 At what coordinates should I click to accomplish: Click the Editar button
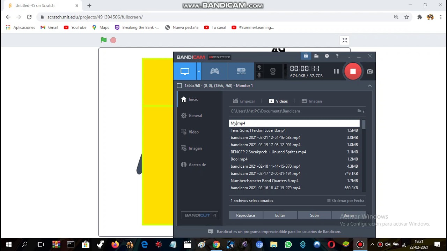(280, 215)
